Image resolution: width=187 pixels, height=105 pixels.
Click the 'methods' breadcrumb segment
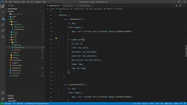[109, 9]
